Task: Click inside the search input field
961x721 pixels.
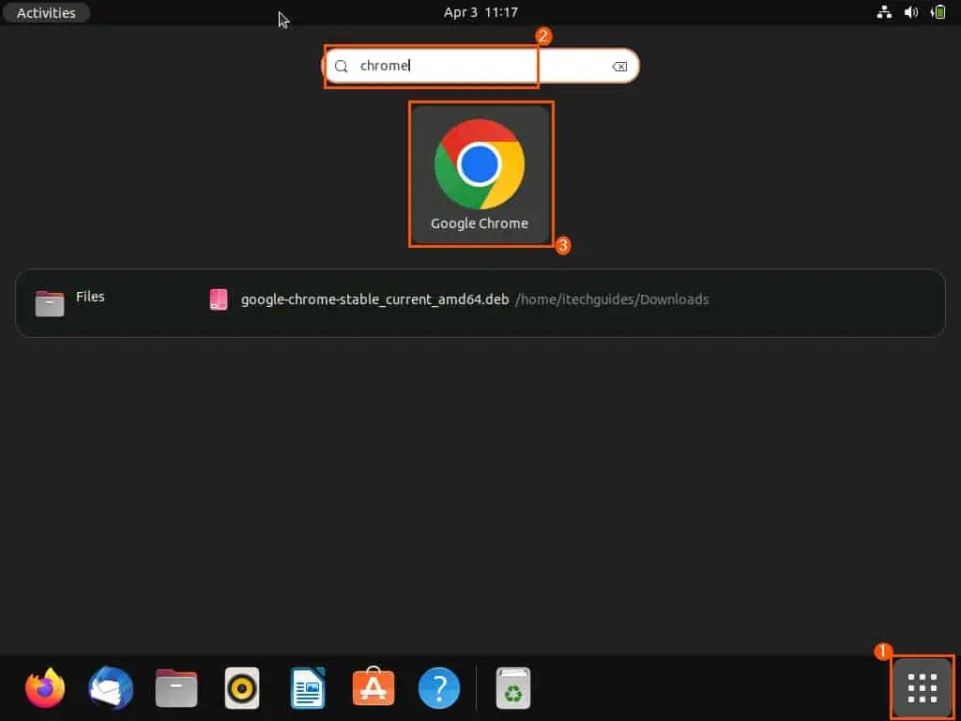Action: pyautogui.click(x=432, y=66)
